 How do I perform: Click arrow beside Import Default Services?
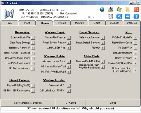103,43
